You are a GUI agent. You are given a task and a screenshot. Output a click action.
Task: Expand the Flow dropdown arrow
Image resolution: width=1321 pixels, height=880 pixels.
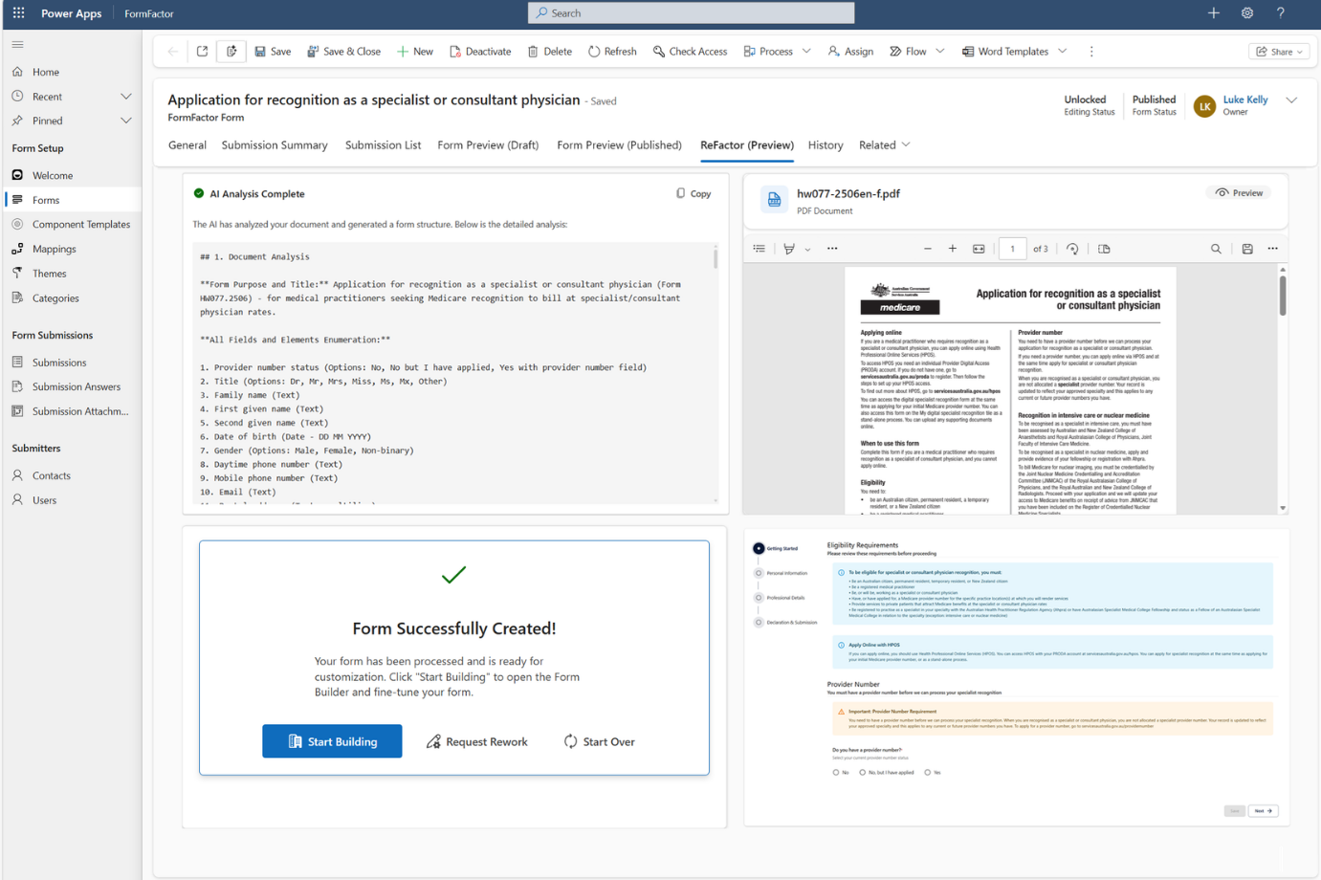click(x=939, y=52)
